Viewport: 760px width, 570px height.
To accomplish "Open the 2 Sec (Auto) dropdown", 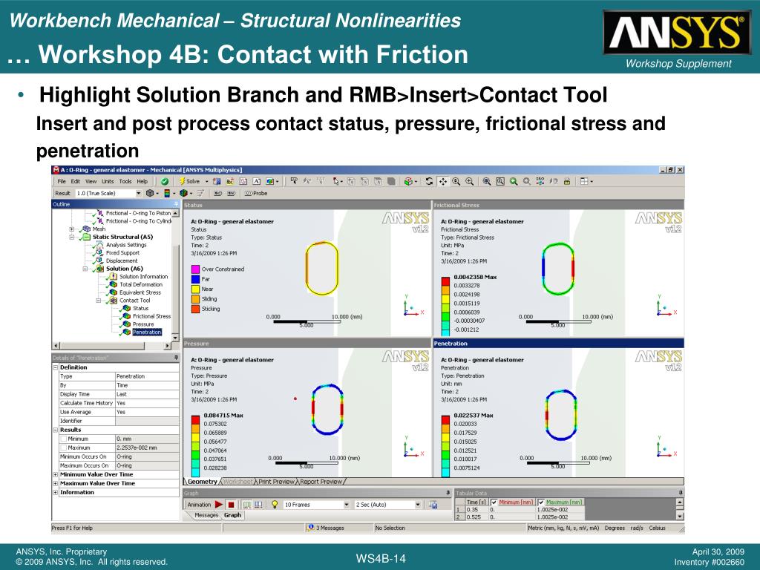I will pos(417,505).
